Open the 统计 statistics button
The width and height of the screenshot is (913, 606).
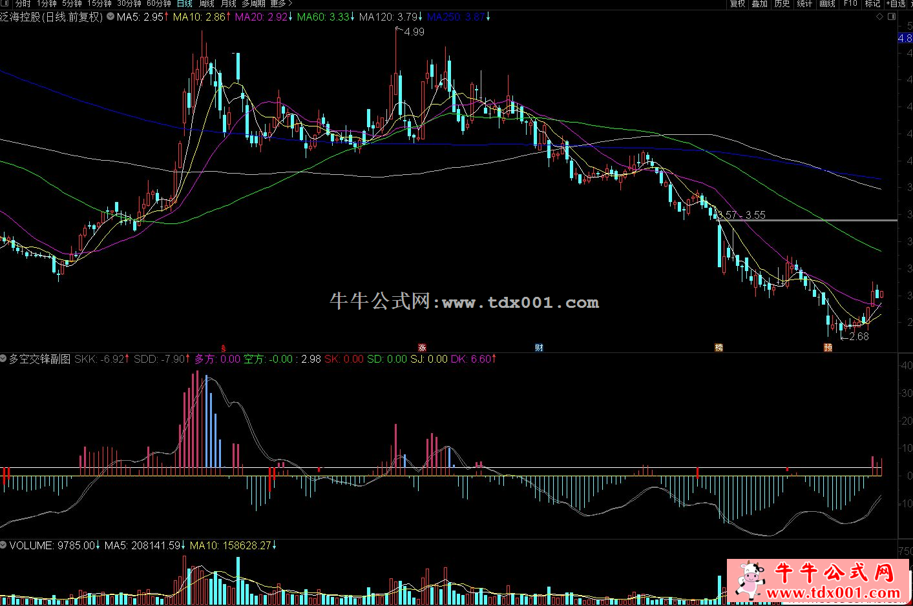(804, 4)
